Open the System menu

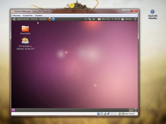tap(43, 19)
